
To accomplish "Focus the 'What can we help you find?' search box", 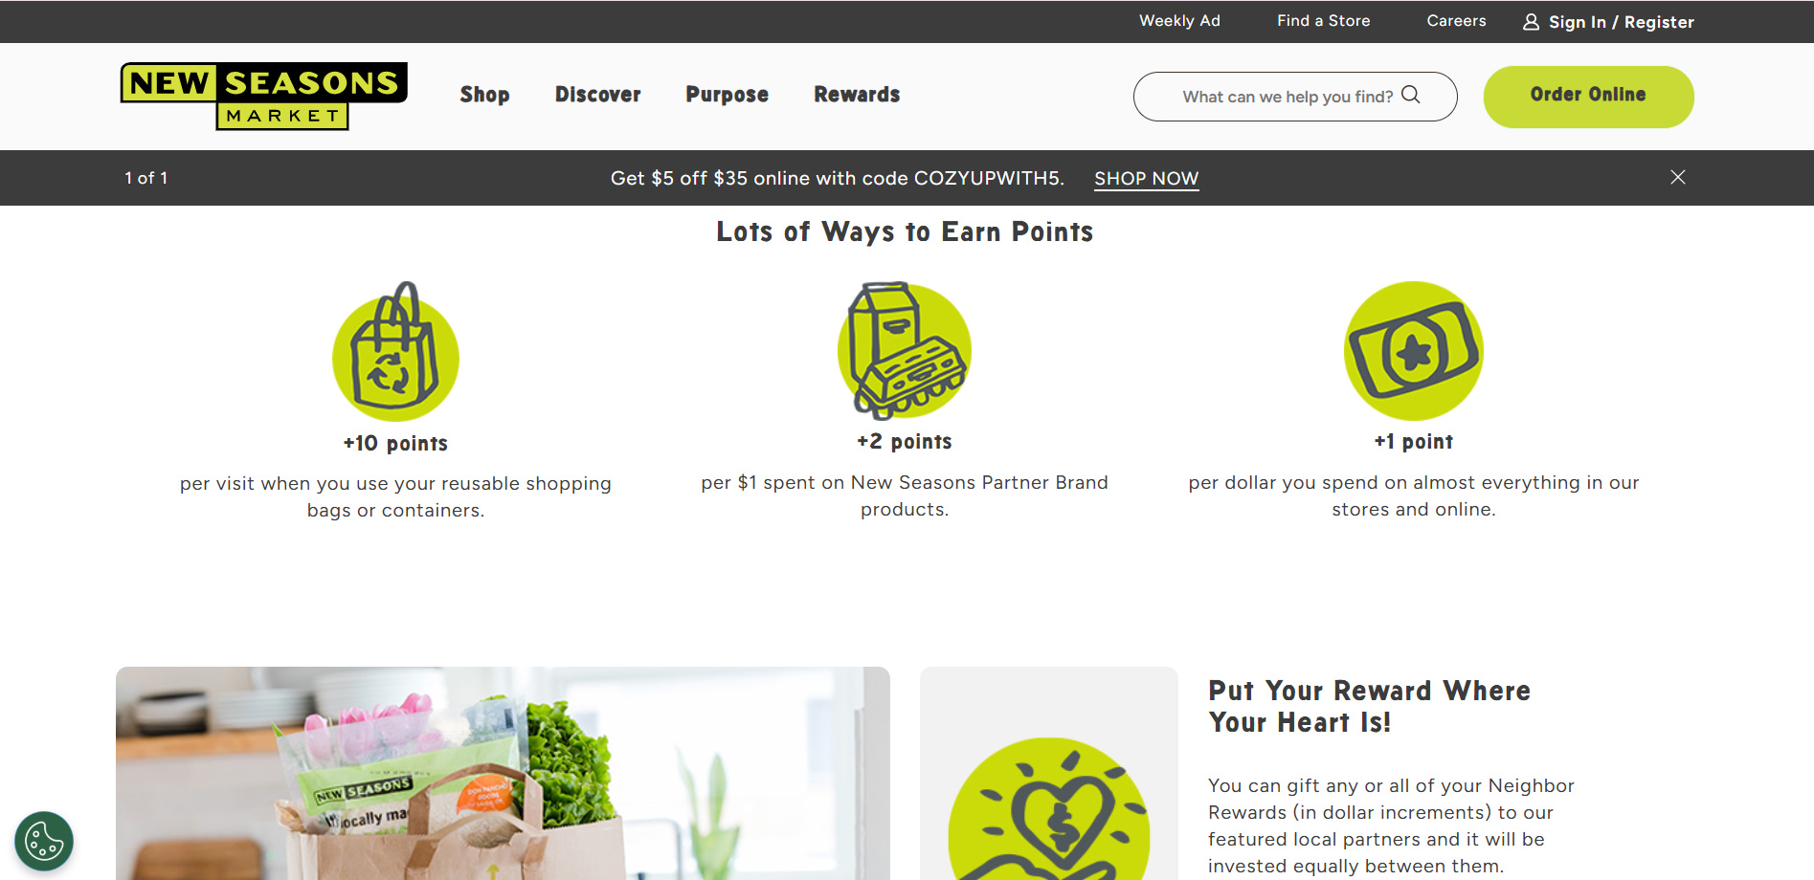I will 1295,97.
